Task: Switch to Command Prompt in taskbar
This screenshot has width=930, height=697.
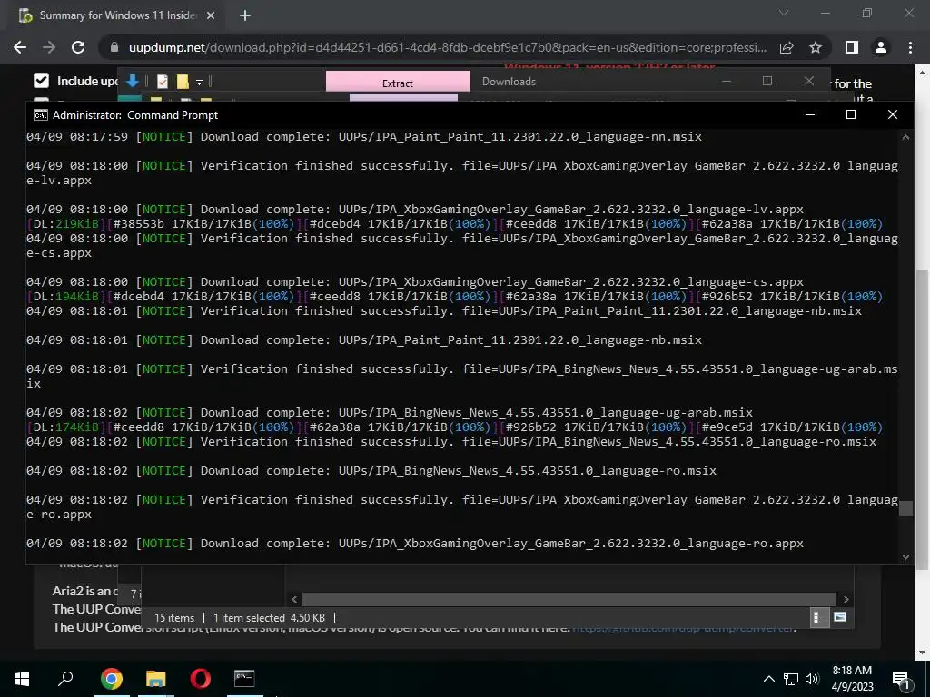Action: [244, 679]
